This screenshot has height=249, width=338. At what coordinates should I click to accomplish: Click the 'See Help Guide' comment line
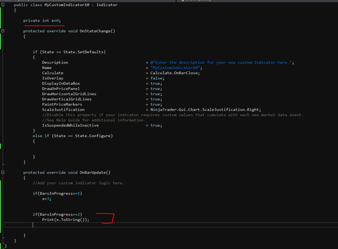94,120
